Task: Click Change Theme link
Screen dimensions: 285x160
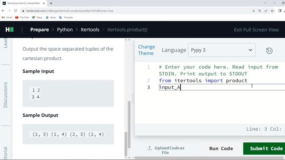Action: point(147,50)
